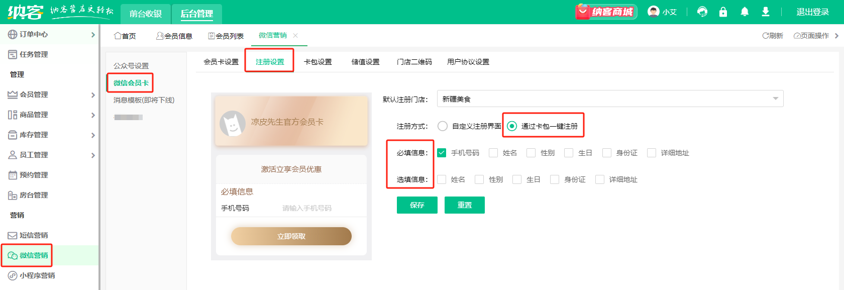The width and height of the screenshot is (844, 290).
Task: Expand 会员管理 sidebar chevron
Action: pos(93,95)
